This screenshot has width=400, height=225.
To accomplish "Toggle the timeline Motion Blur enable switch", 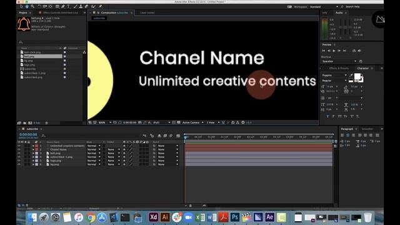I will 171,136.
